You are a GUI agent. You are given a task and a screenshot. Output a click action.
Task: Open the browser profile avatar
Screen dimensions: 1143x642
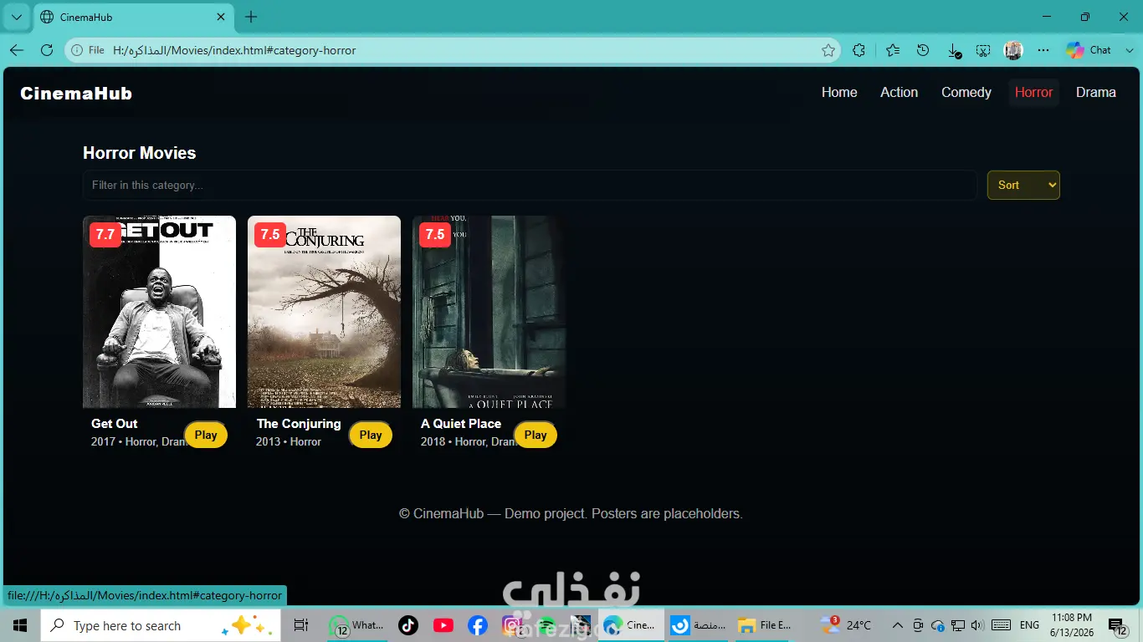click(1013, 50)
